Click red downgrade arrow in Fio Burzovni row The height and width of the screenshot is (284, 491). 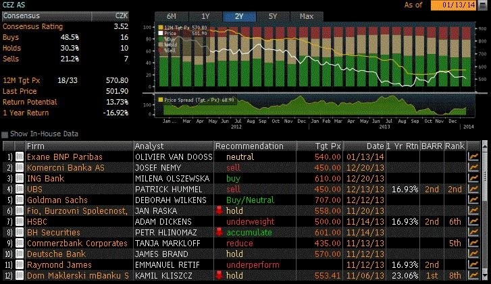pos(219,210)
